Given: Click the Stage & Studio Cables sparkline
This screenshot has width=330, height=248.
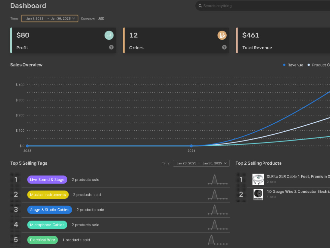Looking at the screenshot, I should 217,210.
